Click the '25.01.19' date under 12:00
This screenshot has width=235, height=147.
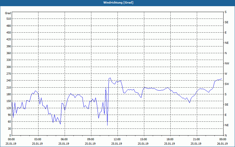point(117,144)
